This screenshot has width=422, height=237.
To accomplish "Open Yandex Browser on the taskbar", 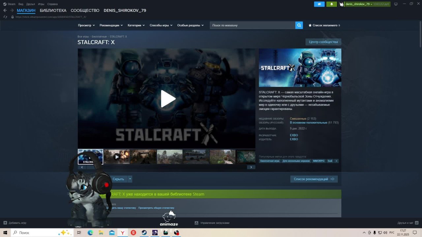I will click(123, 233).
